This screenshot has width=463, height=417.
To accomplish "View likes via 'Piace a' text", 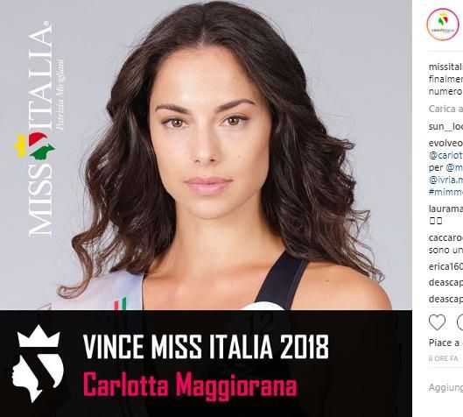I will [445, 343].
